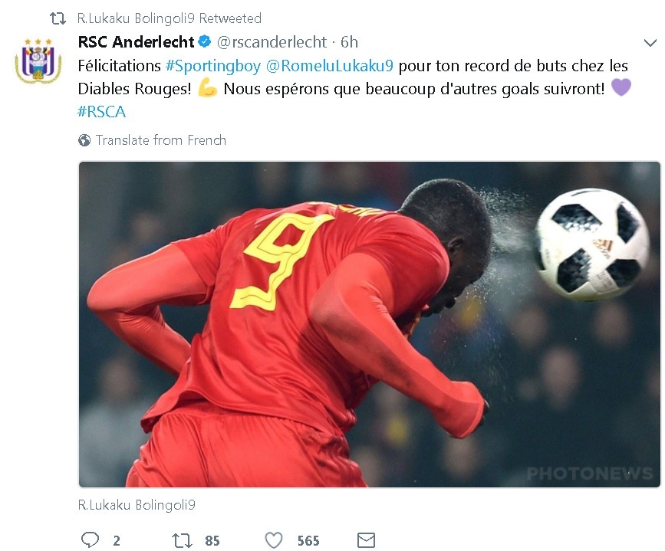Enlarge the header photo of player
Viewport: 665px width, 551px height.
(370, 324)
